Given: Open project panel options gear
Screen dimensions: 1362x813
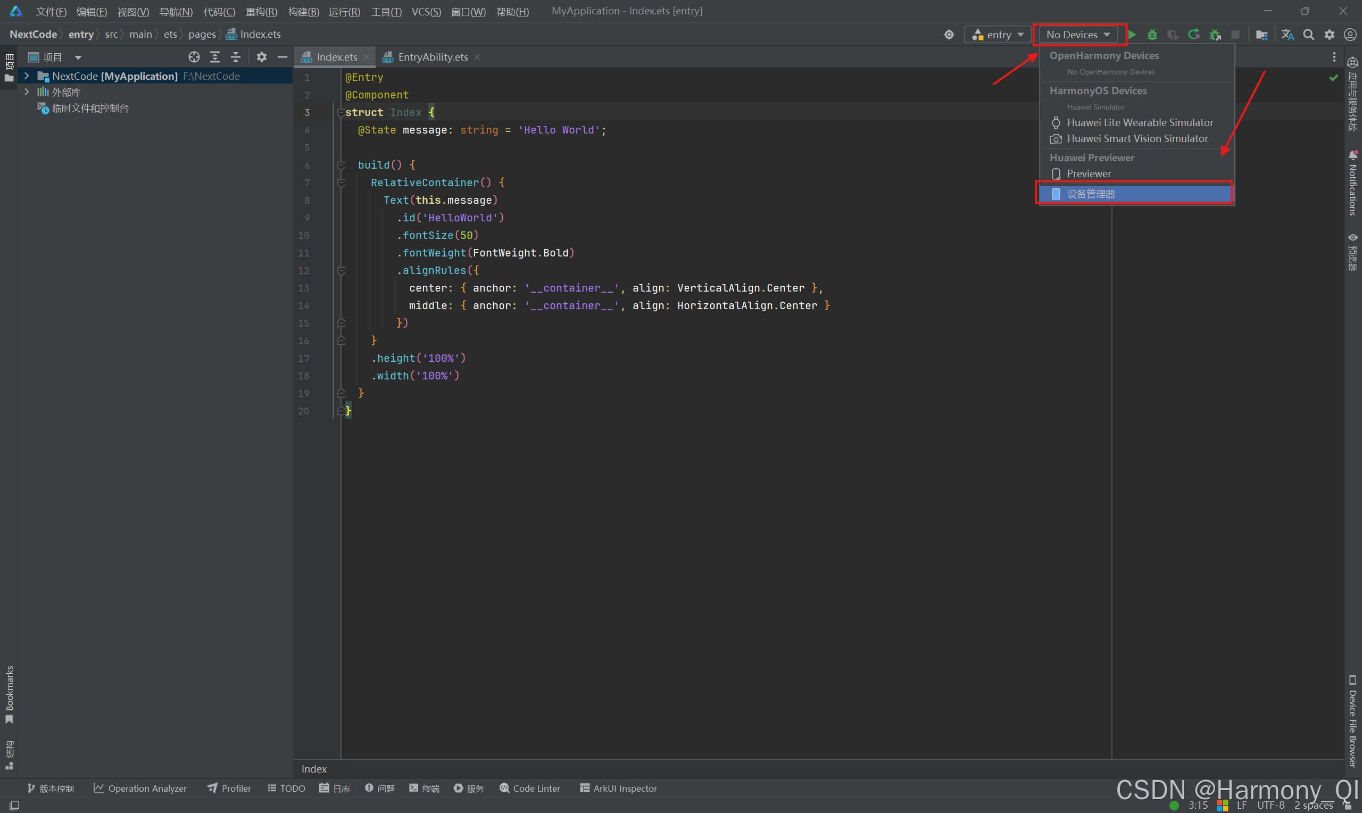Looking at the screenshot, I should [262, 57].
